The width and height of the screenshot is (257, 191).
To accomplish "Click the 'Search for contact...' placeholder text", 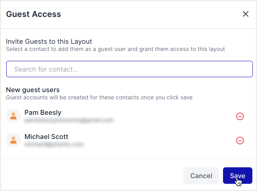I will (x=46, y=69).
